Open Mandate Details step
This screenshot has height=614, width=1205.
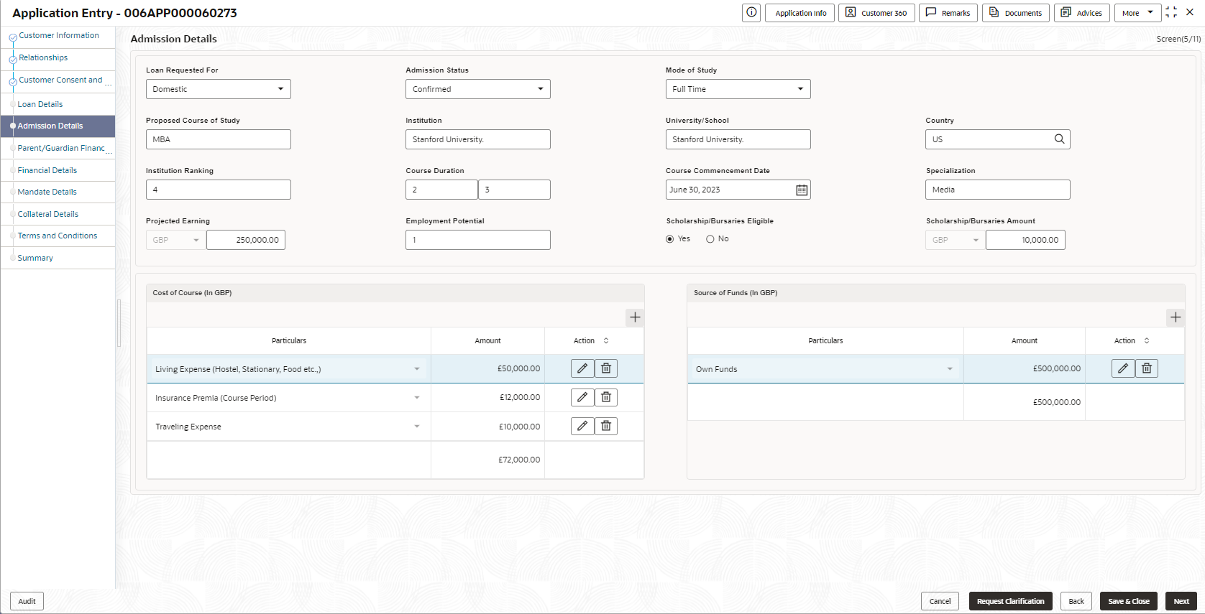(47, 192)
